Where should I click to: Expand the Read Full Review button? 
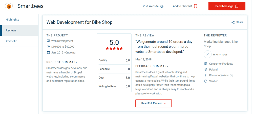coord(153,103)
